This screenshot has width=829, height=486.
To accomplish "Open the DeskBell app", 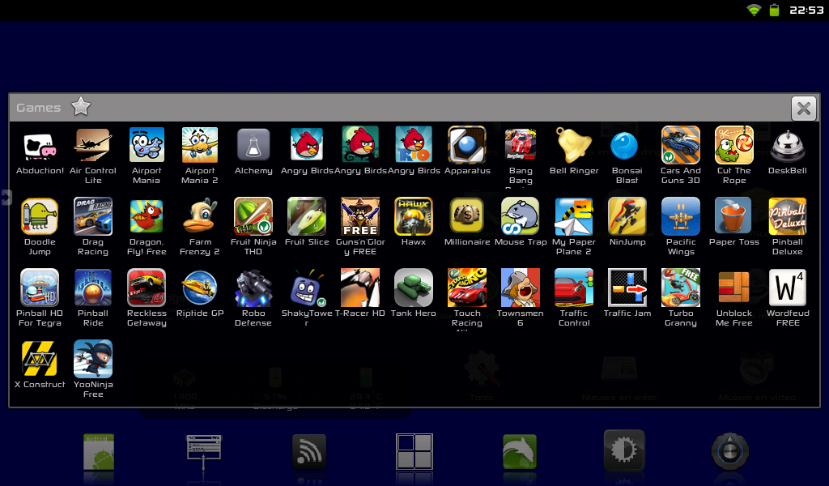I will [x=787, y=146].
